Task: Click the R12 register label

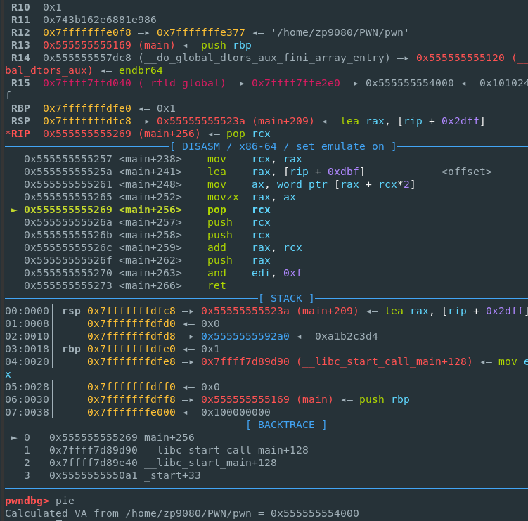Action: (x=20, y=32)
